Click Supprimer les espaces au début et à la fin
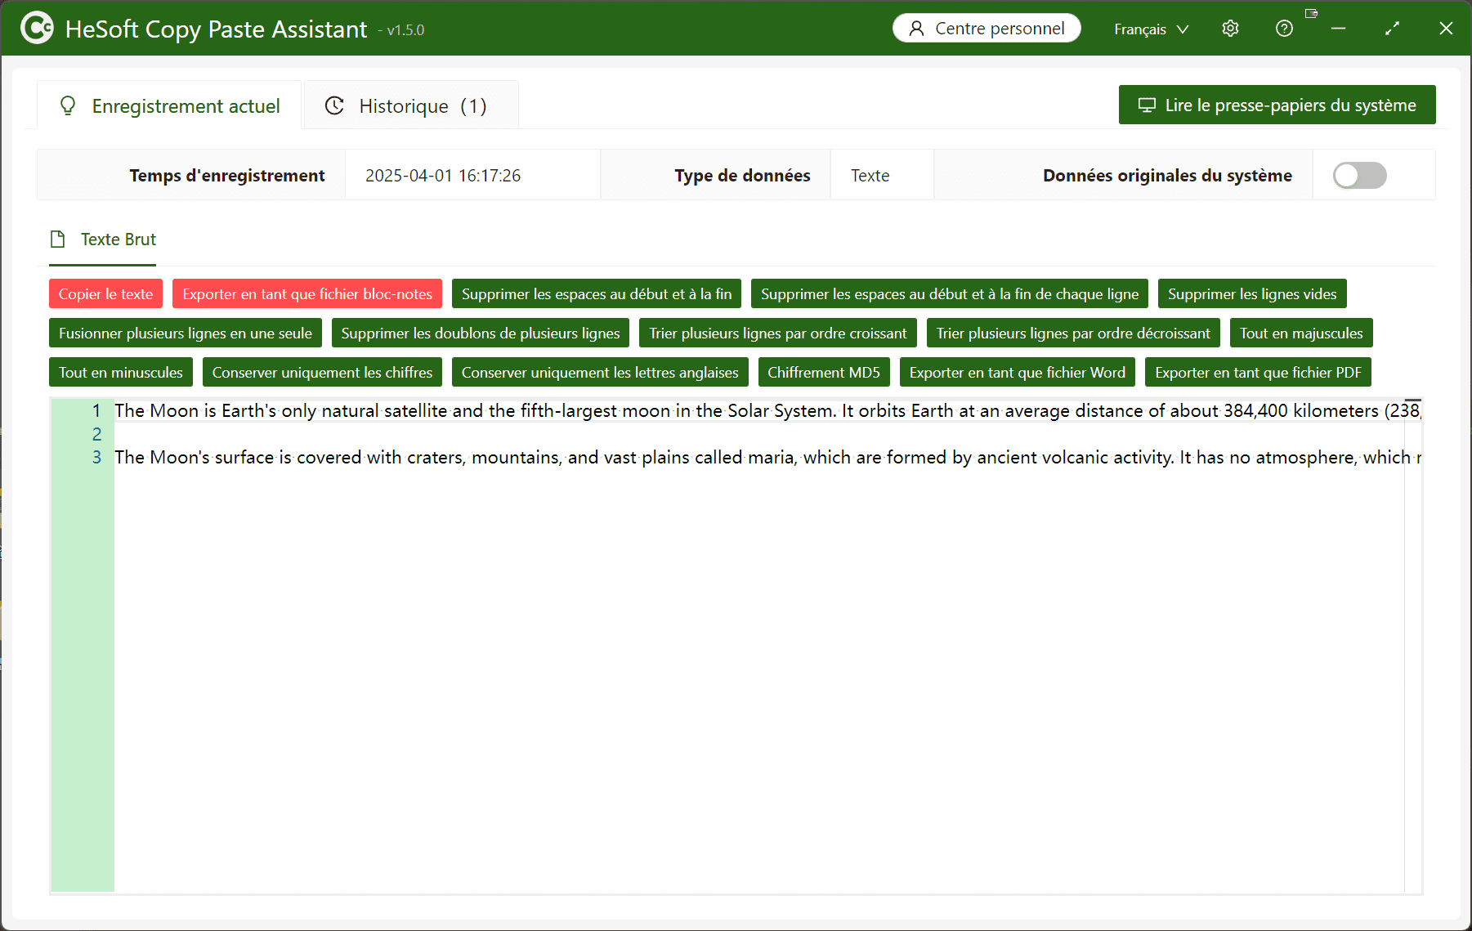This screenshot has width=1472, height=931. [x=597, y=293]
